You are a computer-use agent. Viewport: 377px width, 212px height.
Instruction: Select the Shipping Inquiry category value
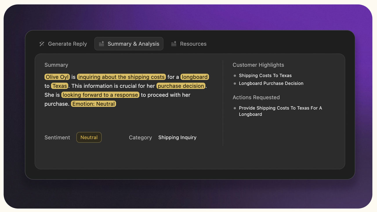pyautogui.click(x=177, y=138)
